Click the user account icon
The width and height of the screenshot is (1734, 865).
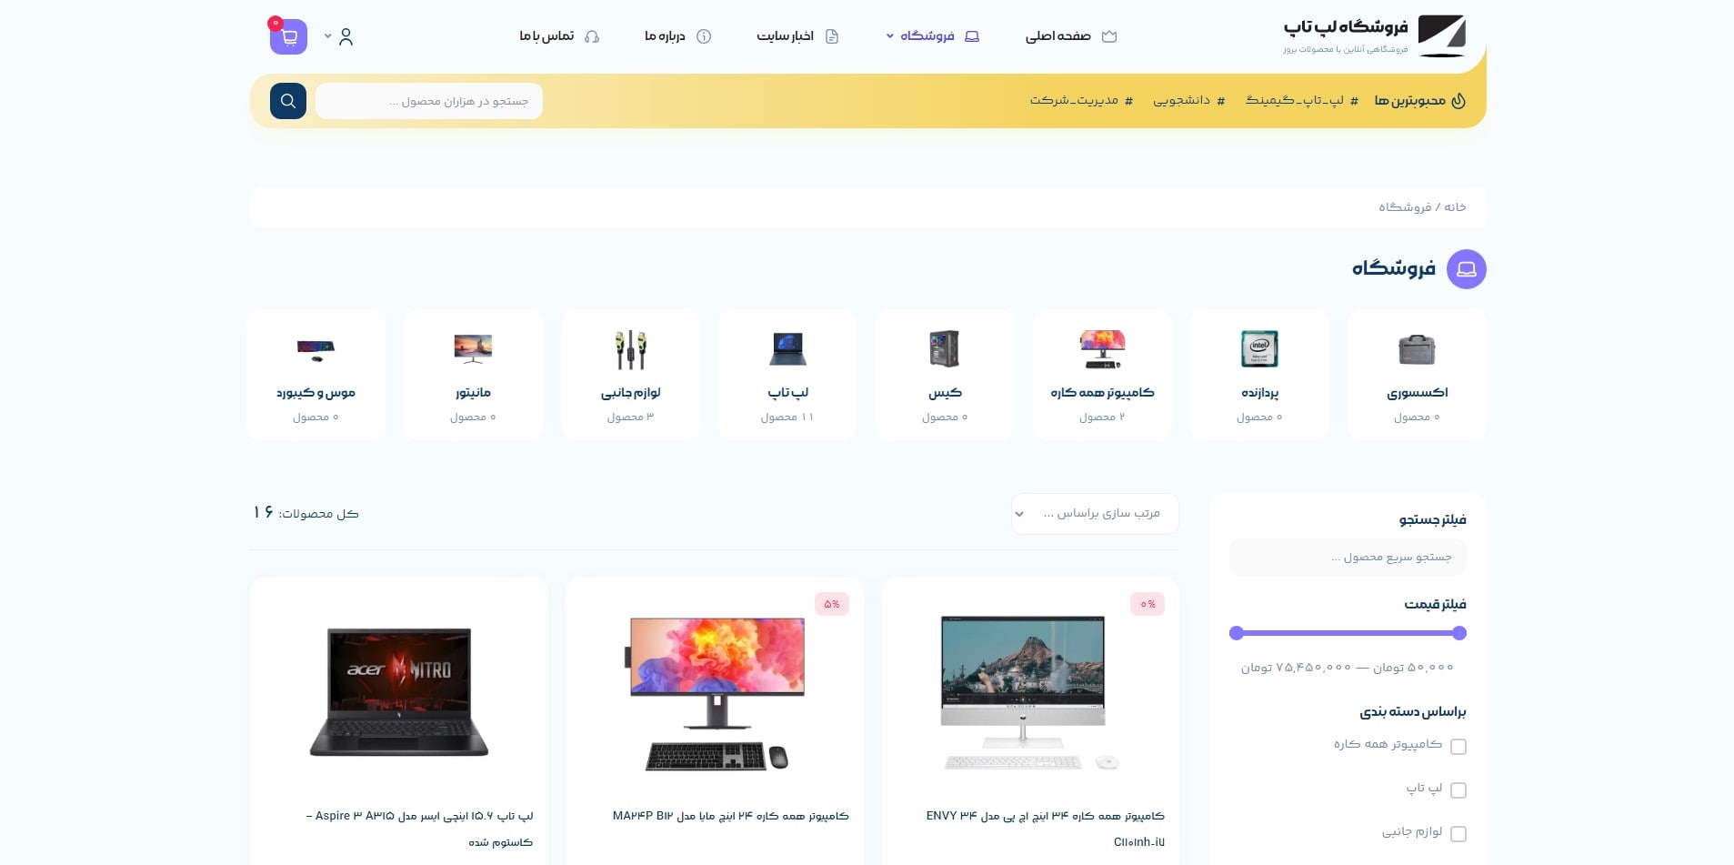pyautogui.click(x=346, y=37)
